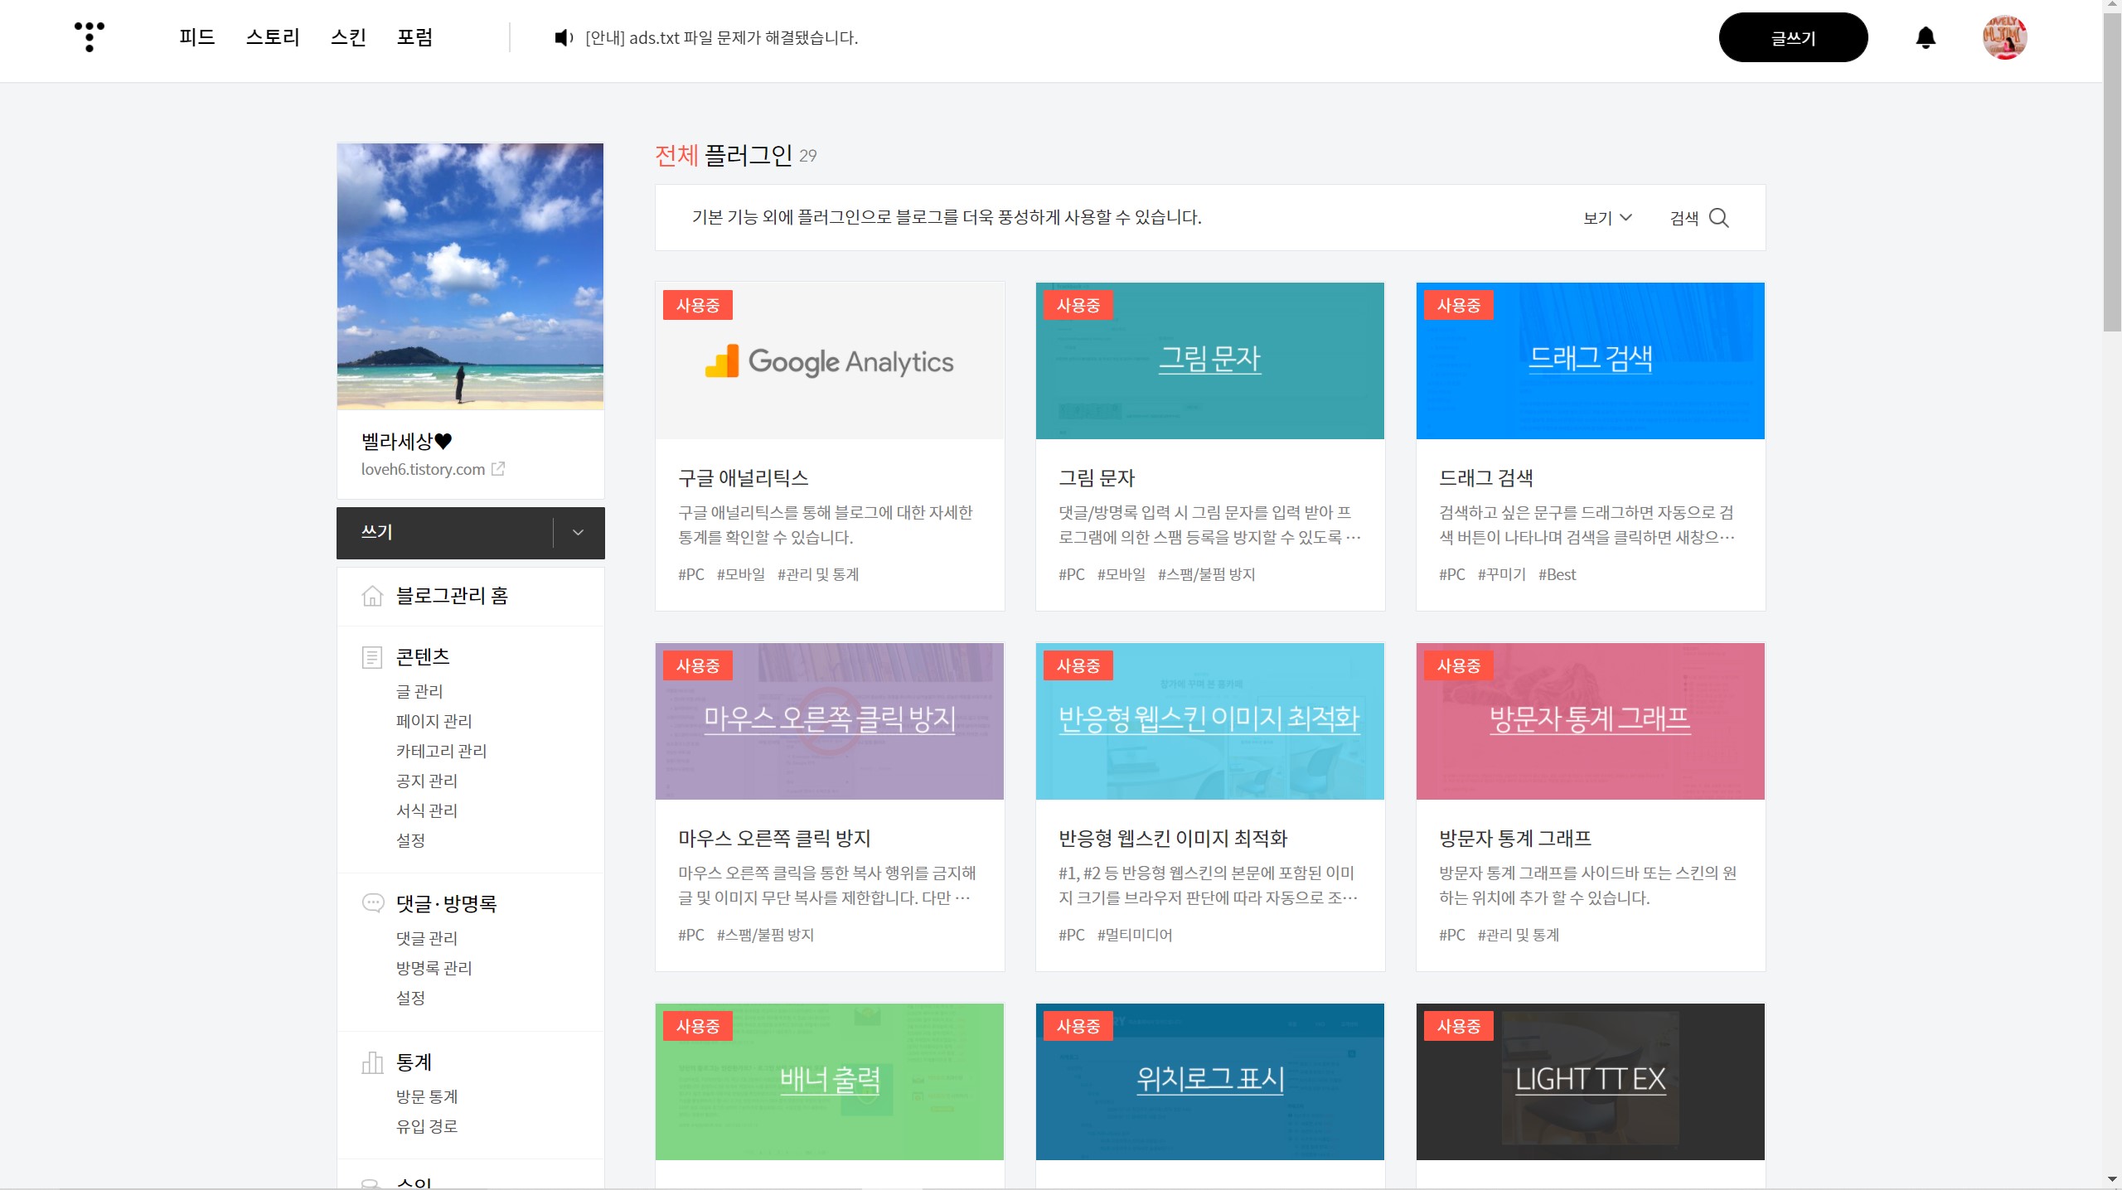
Task: Go to 블로그관리 홈
Action: (x=452, y=596)
